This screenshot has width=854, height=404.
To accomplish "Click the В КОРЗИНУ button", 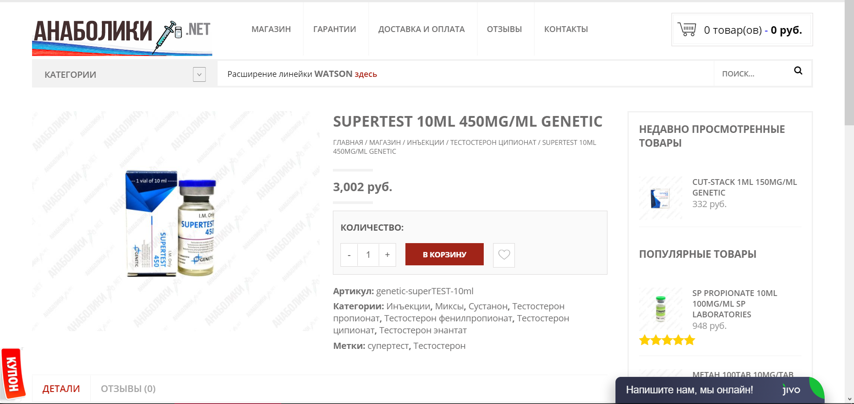I will point(444,254).
